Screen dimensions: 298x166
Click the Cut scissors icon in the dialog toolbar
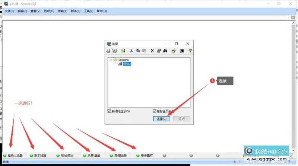(x=131, y=51)
